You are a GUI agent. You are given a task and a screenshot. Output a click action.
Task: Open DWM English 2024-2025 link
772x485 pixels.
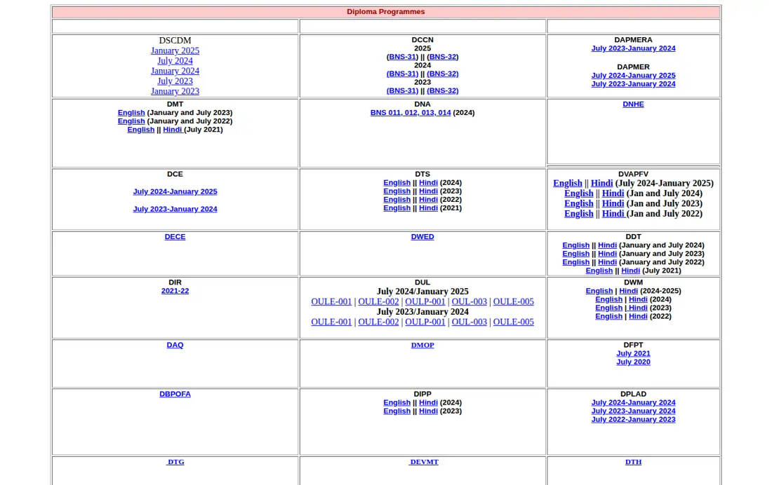pos(599,291)
